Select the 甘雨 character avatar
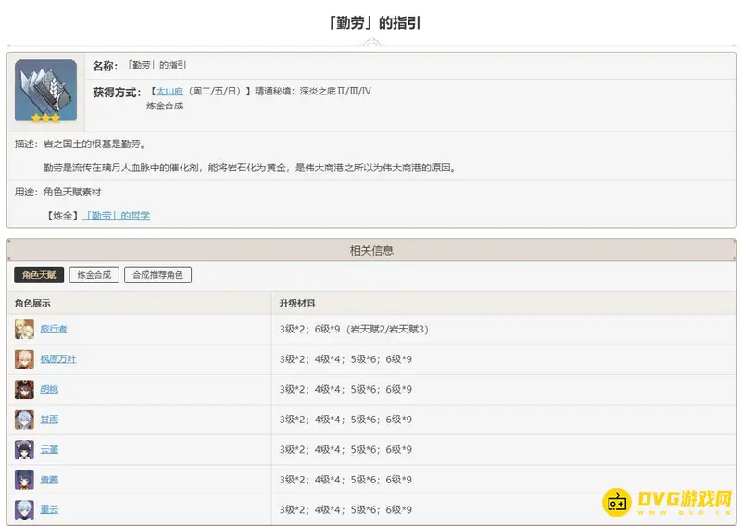This screenshot has height=526, width=741. tap(25, 420)
